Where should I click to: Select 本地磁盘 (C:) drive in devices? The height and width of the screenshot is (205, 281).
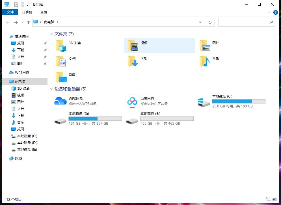coord(232,101)
